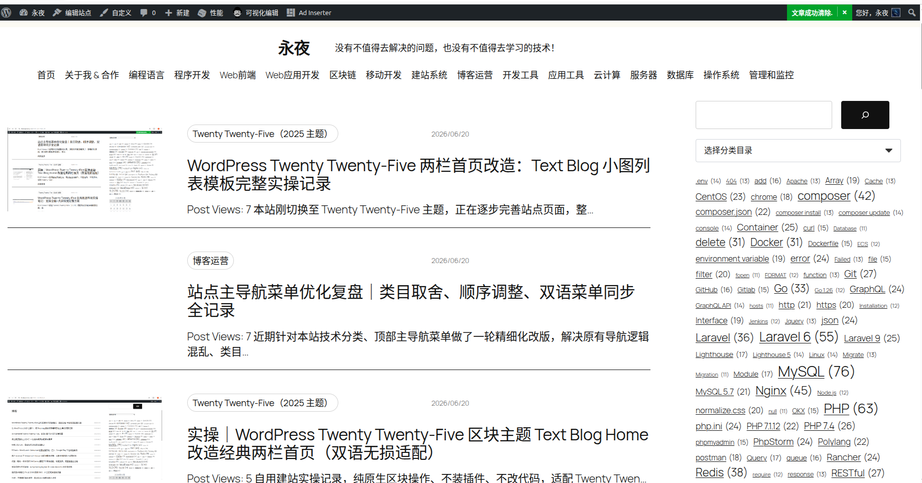The image size is (922, 483).
Task: Open the 应用工具 navigation menu
Action: tap(566, 75)
